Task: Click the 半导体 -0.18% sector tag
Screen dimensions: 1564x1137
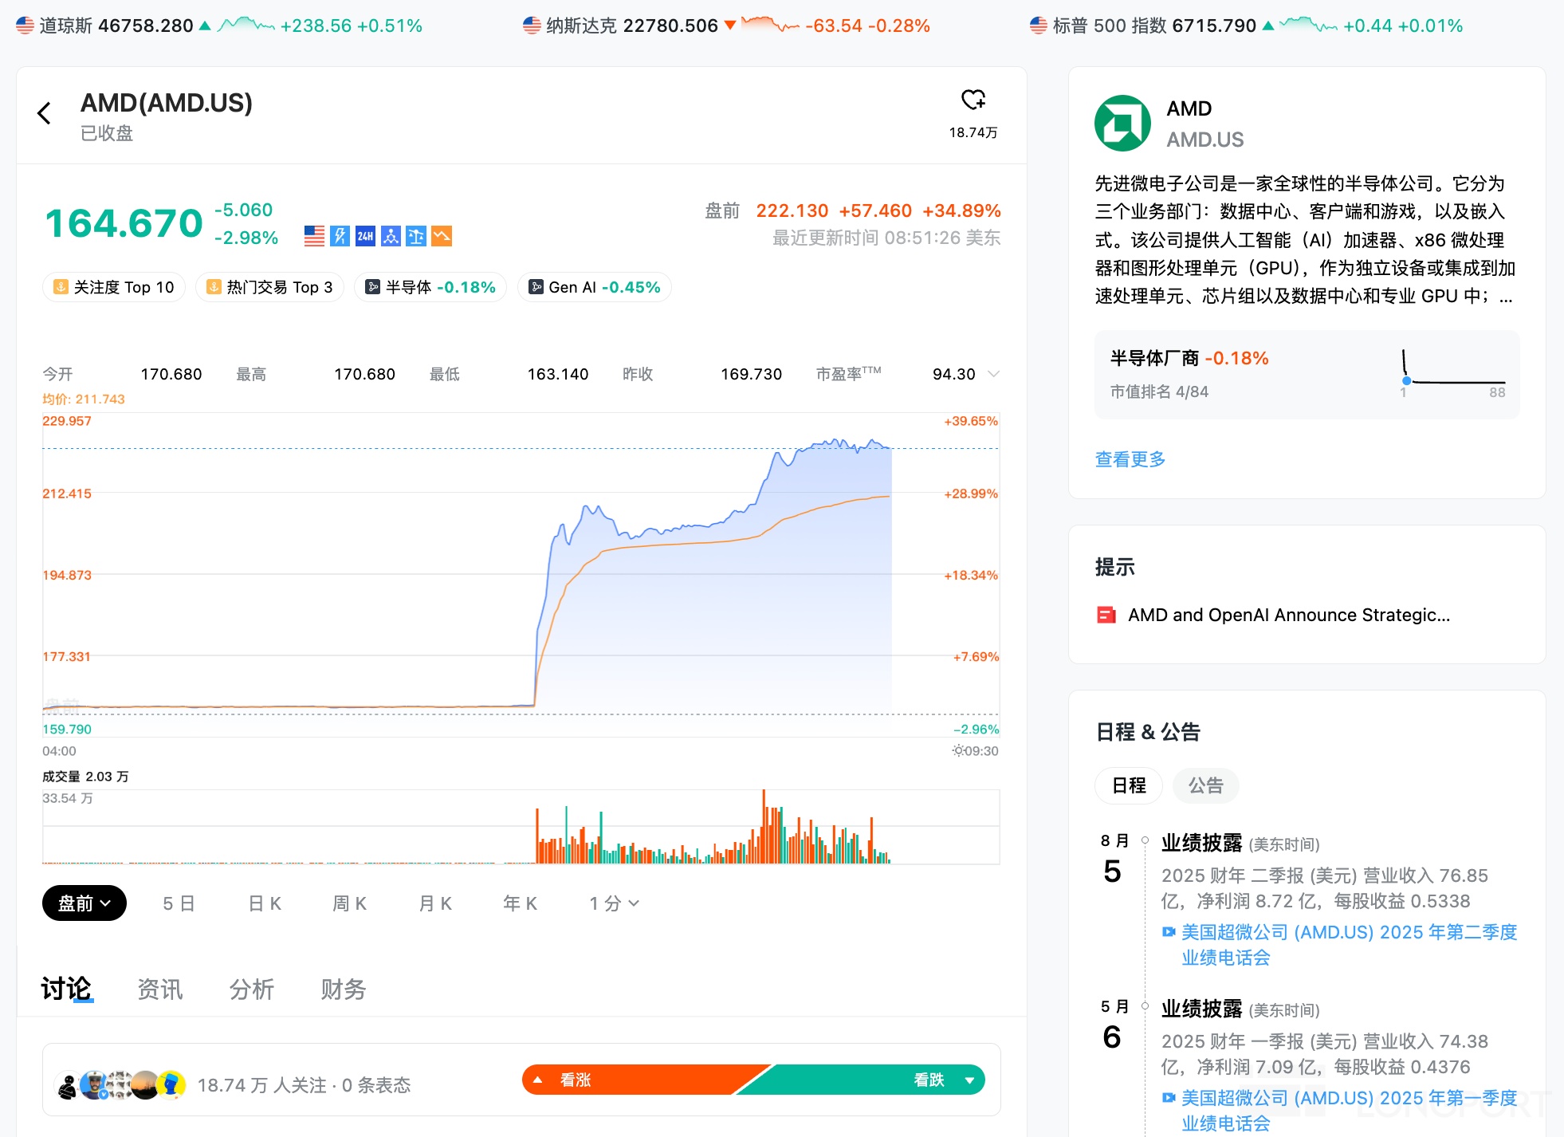Action: (x=430, y=287)
